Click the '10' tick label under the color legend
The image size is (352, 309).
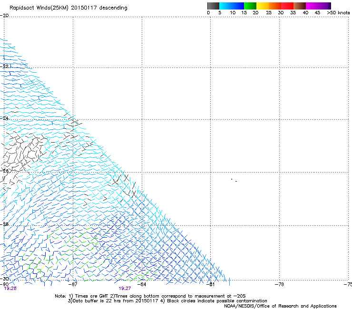pyautogui.click(x=233, y=13)
